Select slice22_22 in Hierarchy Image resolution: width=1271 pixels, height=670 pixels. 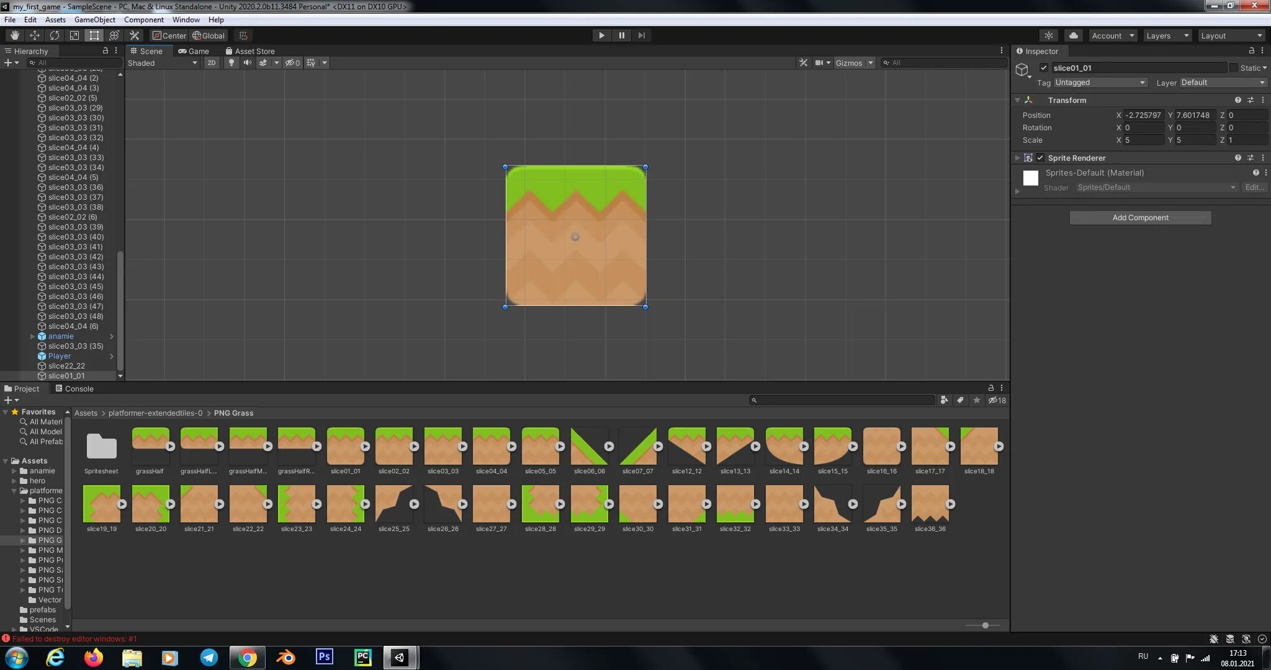(x=66, y=366)
